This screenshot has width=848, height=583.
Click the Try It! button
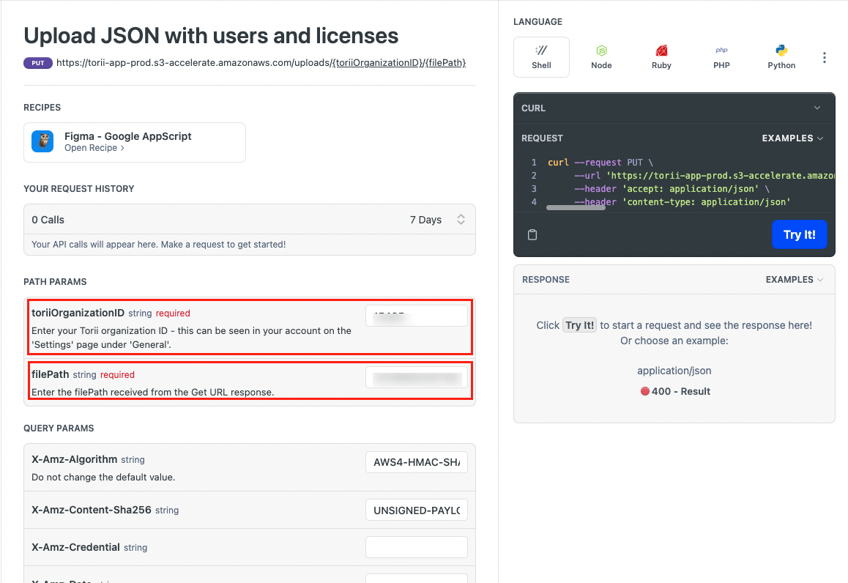coord(800,234)
